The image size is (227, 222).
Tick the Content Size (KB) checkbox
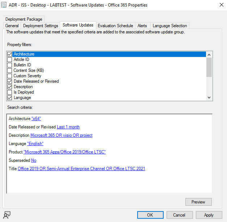click(9, 70)
